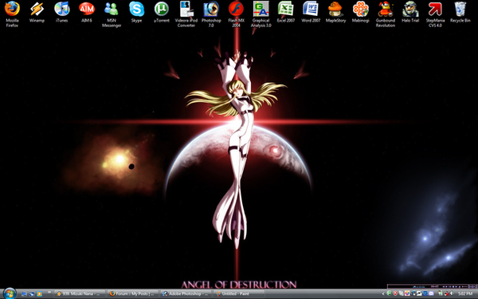Show hidden system tray icons arrow
478x299 pixels.
(x=383, y=293)
